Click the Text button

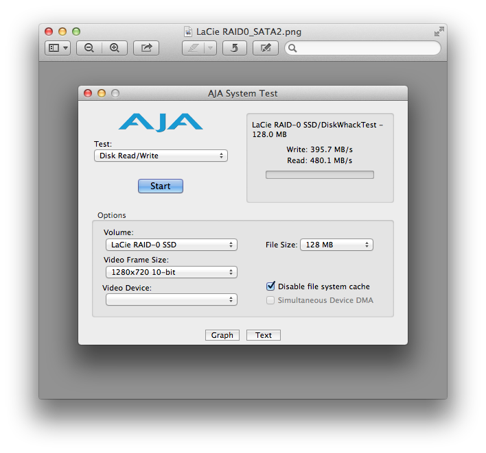(264, 335)
